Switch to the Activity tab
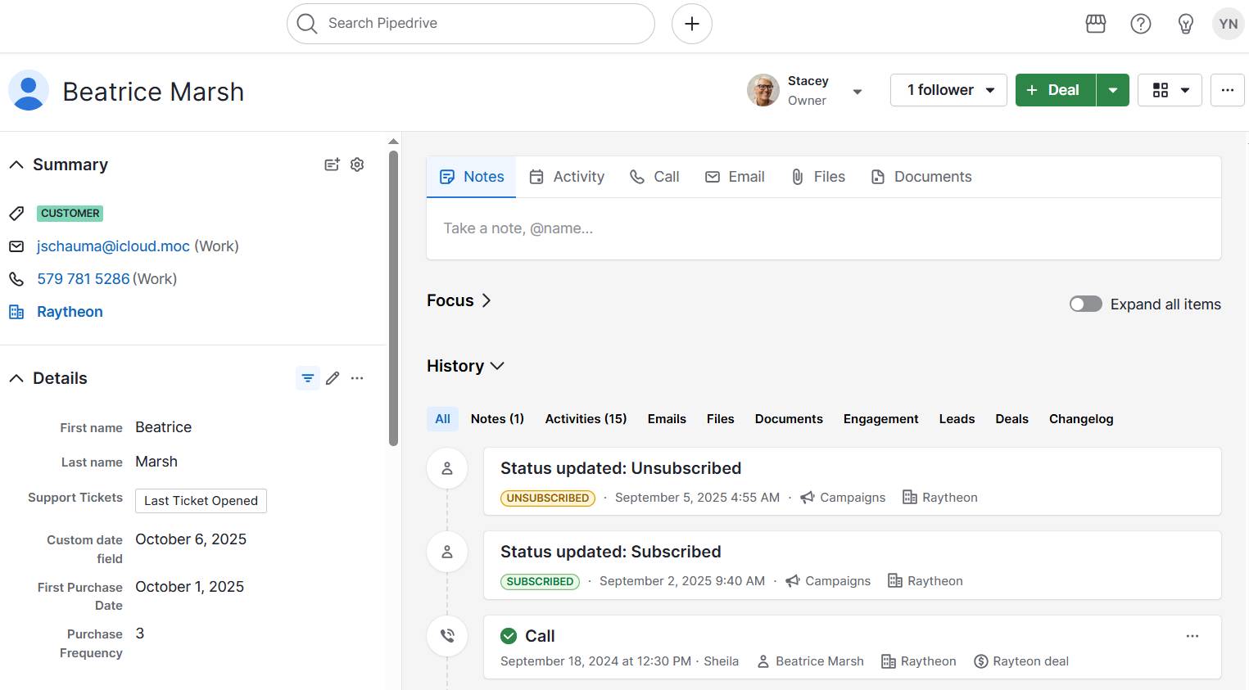 tap(567, 176)
